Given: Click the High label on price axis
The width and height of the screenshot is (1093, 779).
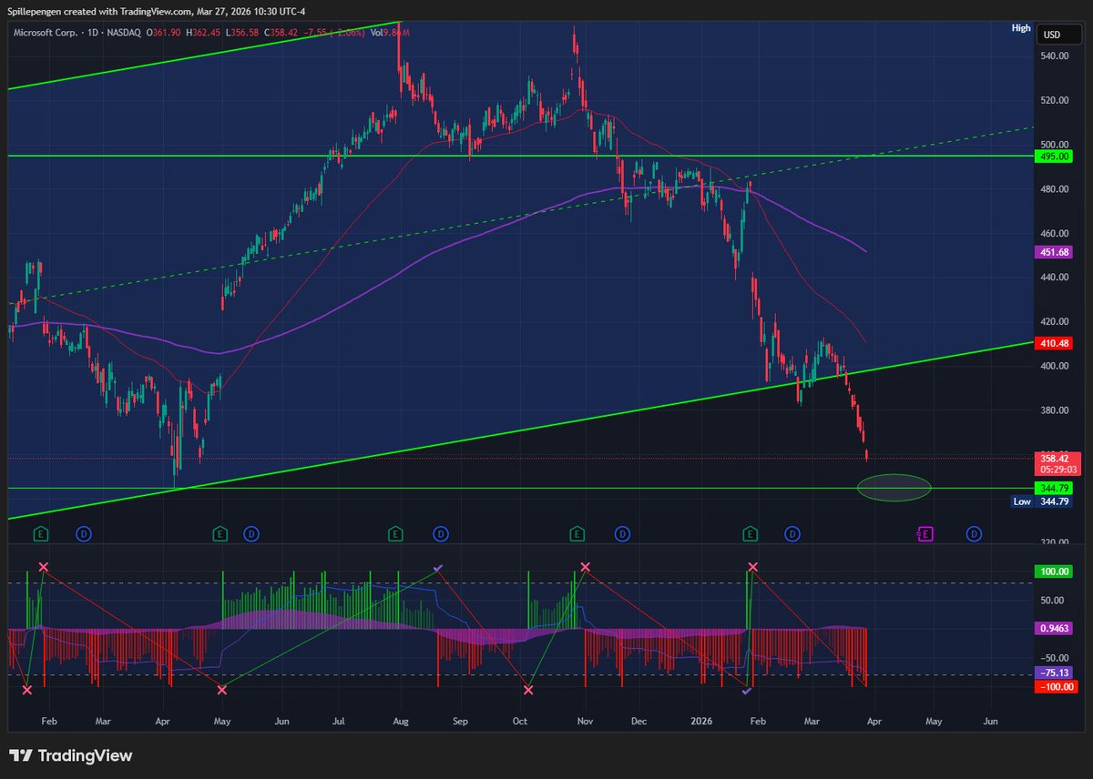Looking at the screenshot, I should (x=1021, y=28).
